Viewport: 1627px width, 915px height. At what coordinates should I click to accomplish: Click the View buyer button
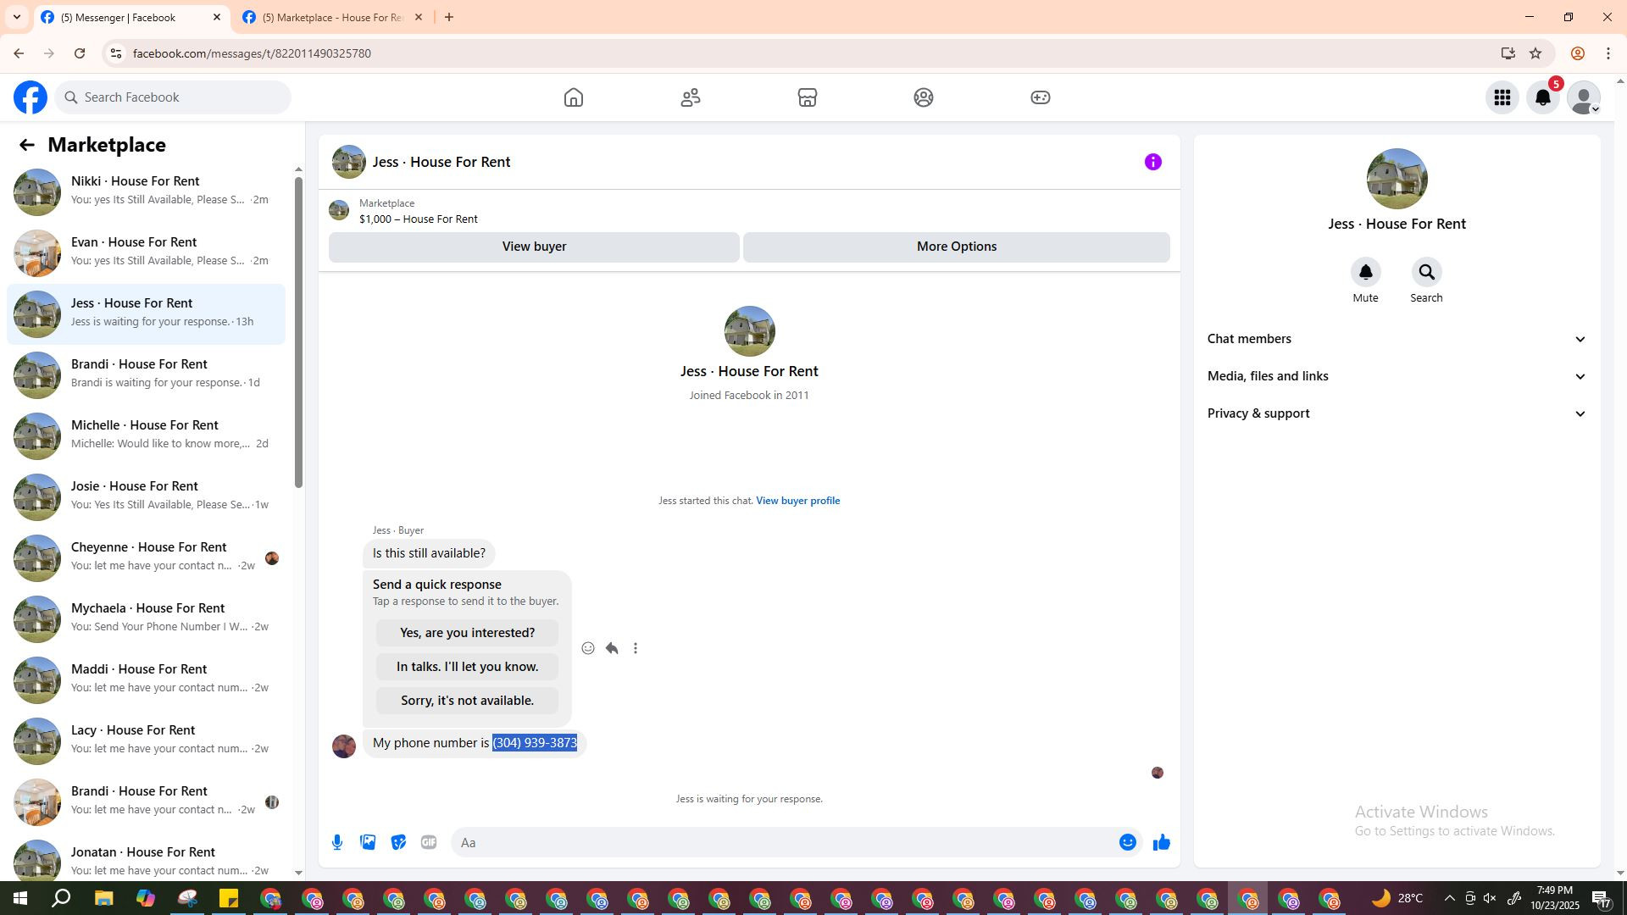coord(534,247)
